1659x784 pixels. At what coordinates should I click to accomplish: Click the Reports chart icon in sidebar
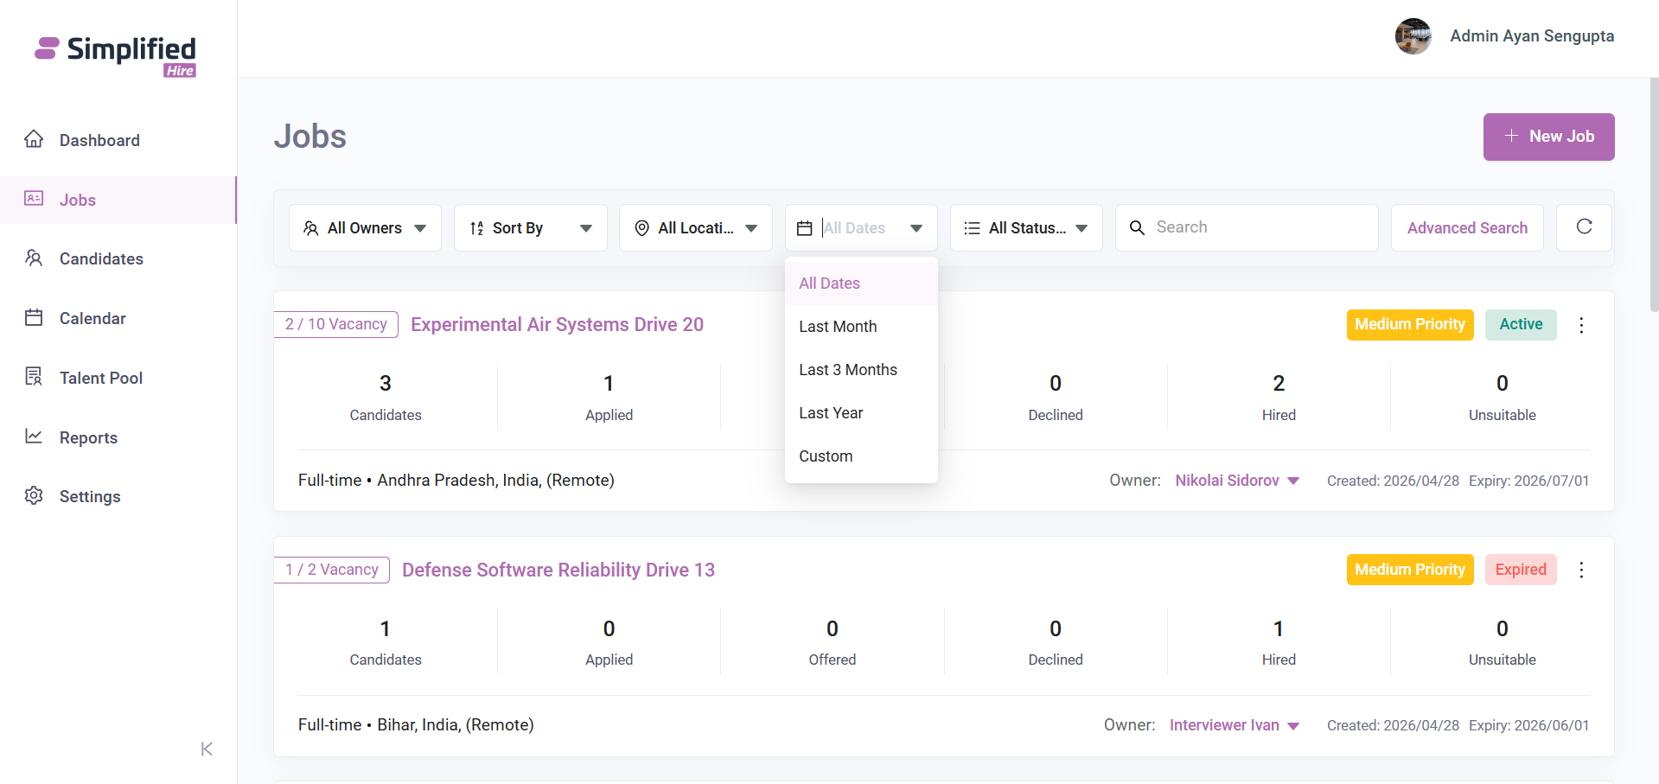[34, 437]
